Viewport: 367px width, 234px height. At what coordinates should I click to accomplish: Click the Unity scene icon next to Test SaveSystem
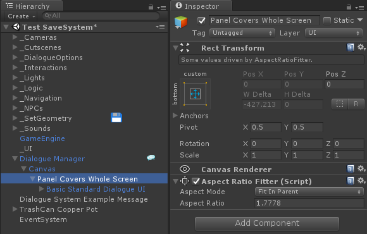click(16, 27)
